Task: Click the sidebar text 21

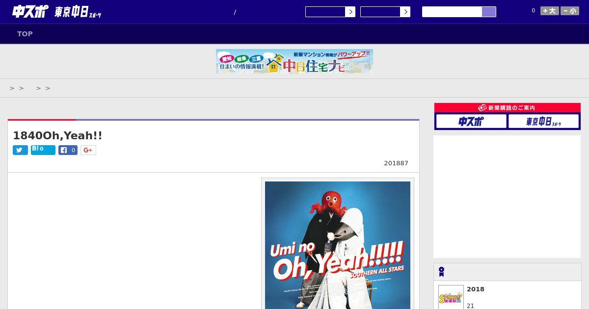Action: click(471, 306)
